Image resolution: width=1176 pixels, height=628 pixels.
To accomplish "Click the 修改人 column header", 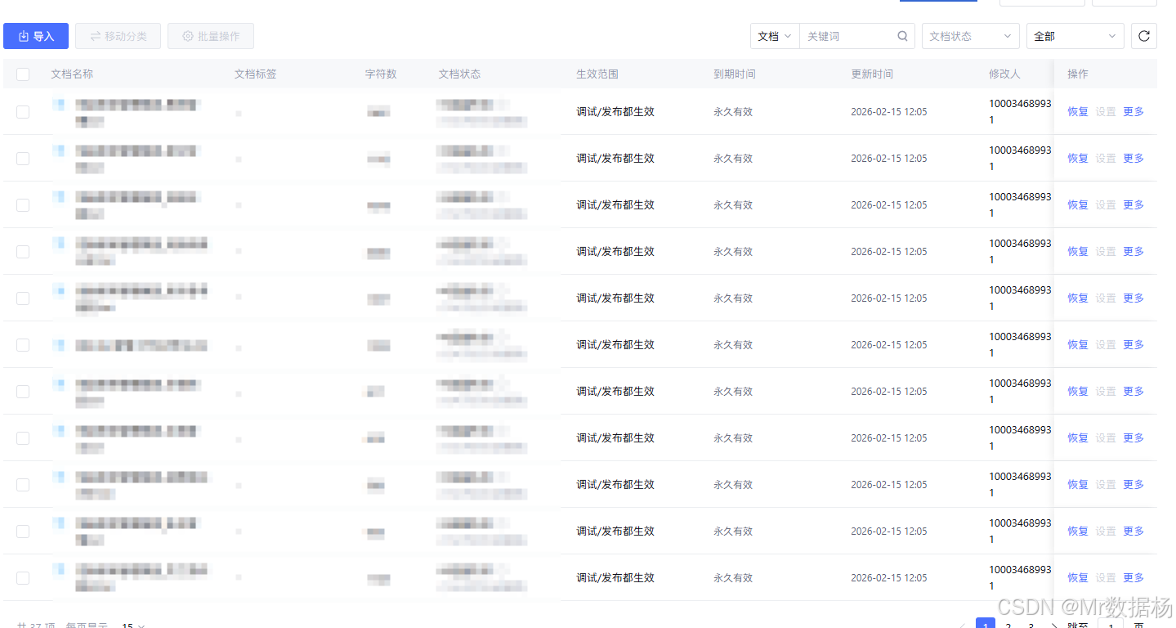I will (x=1004, y=74).
